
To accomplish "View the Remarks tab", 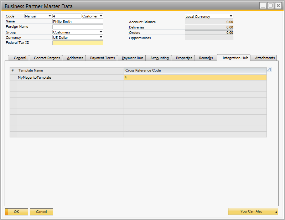I will tap(206, 58).
